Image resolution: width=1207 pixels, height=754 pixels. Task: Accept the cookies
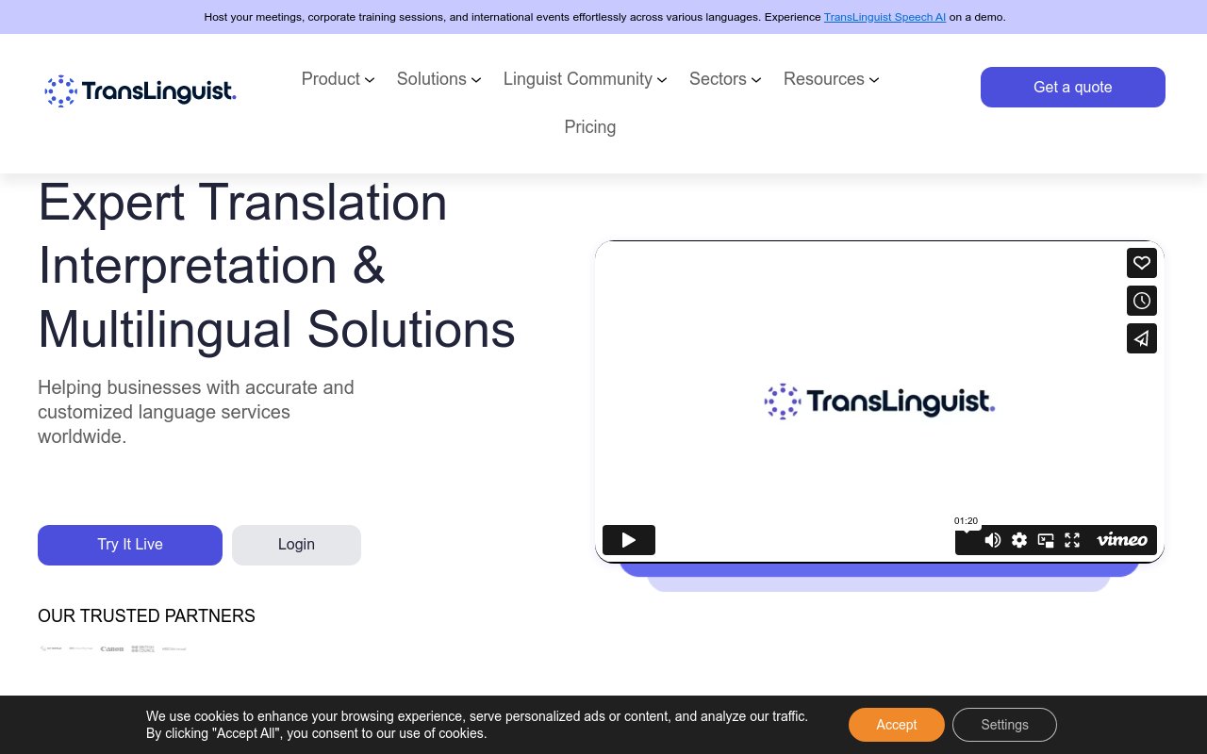tap(897, 725)
